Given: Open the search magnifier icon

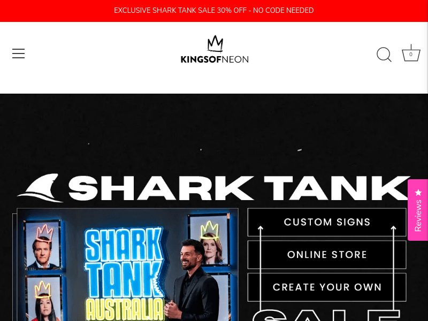Looking at the screenshot, I should click(384, 55).
